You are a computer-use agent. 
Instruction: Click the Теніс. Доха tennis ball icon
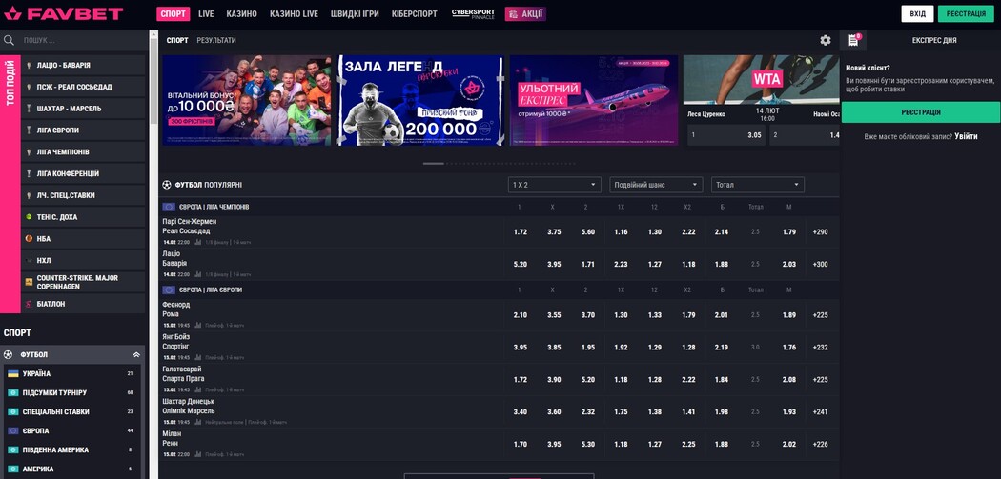point(29,217)
